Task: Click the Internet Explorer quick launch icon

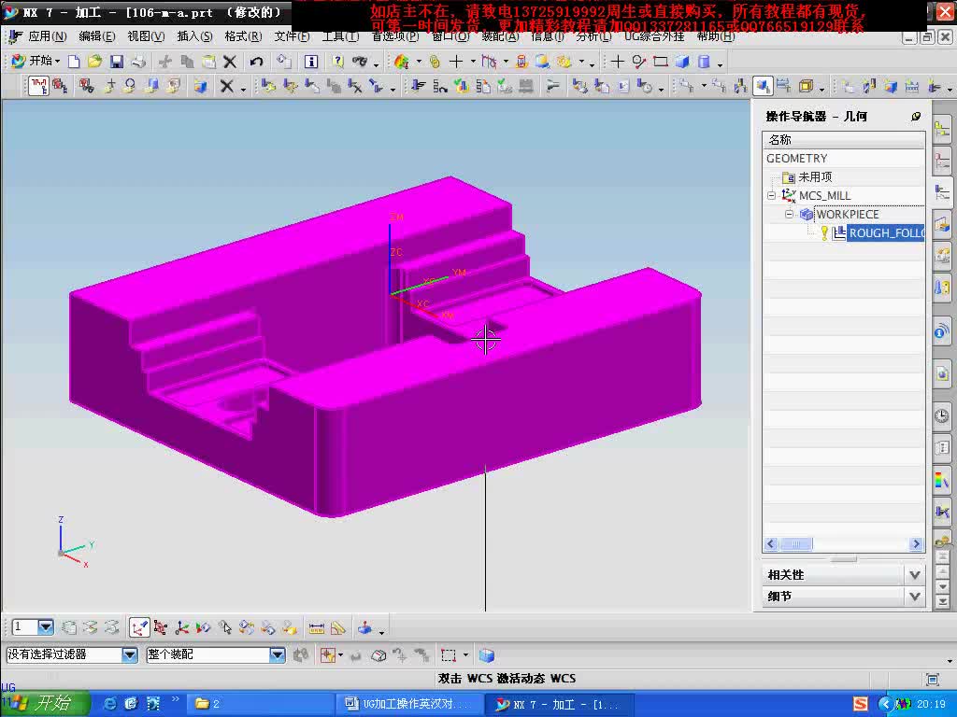Action: coord(110,704)
